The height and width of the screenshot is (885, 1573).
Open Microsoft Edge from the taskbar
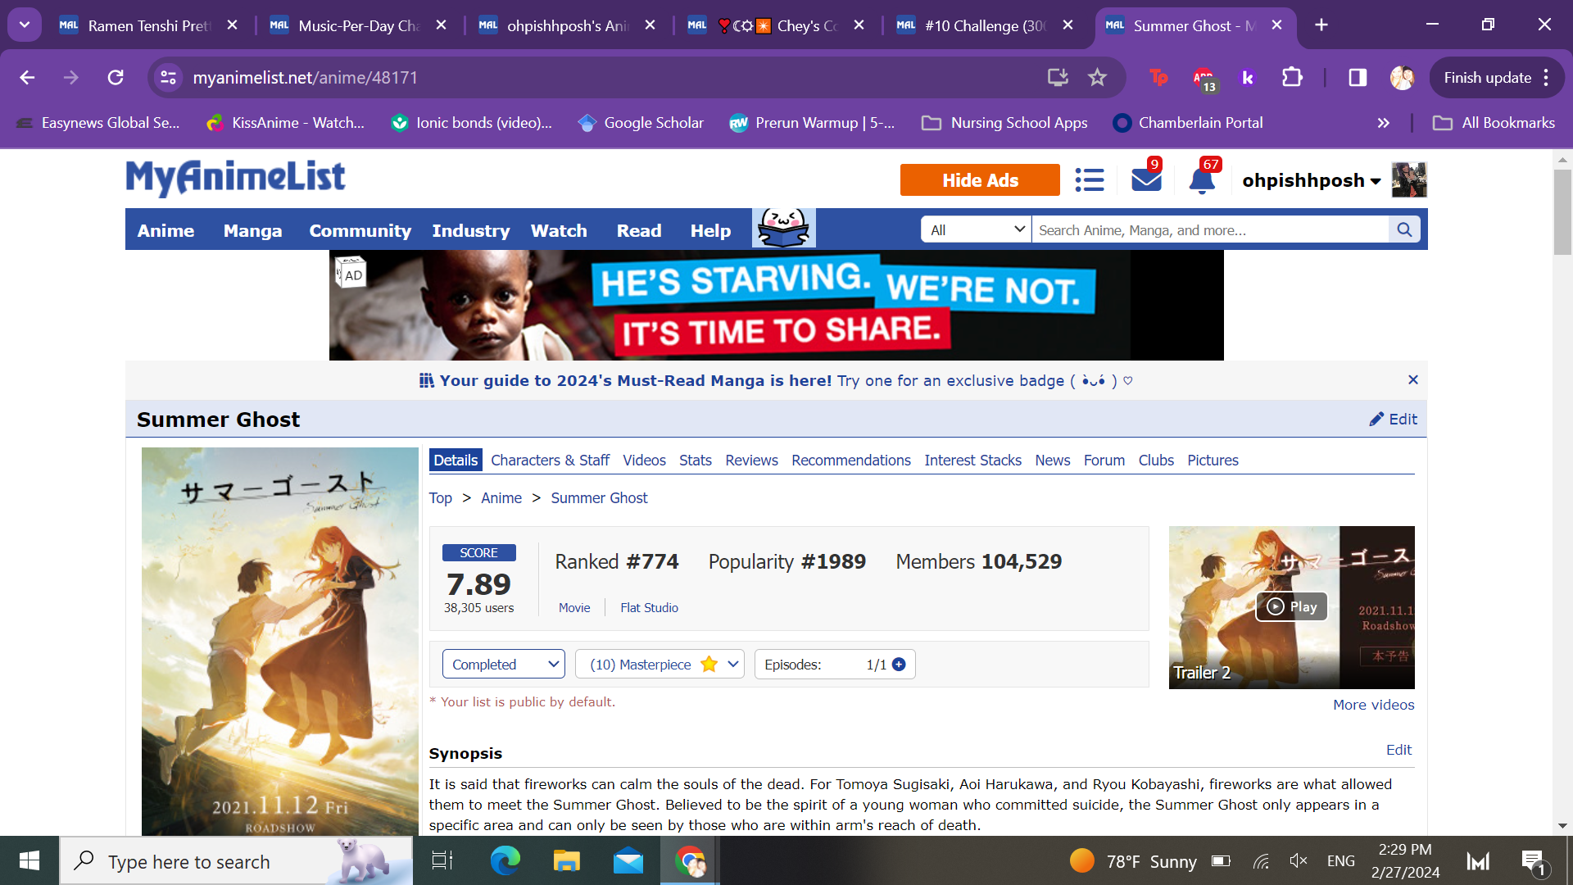click(x=505, y=861)
